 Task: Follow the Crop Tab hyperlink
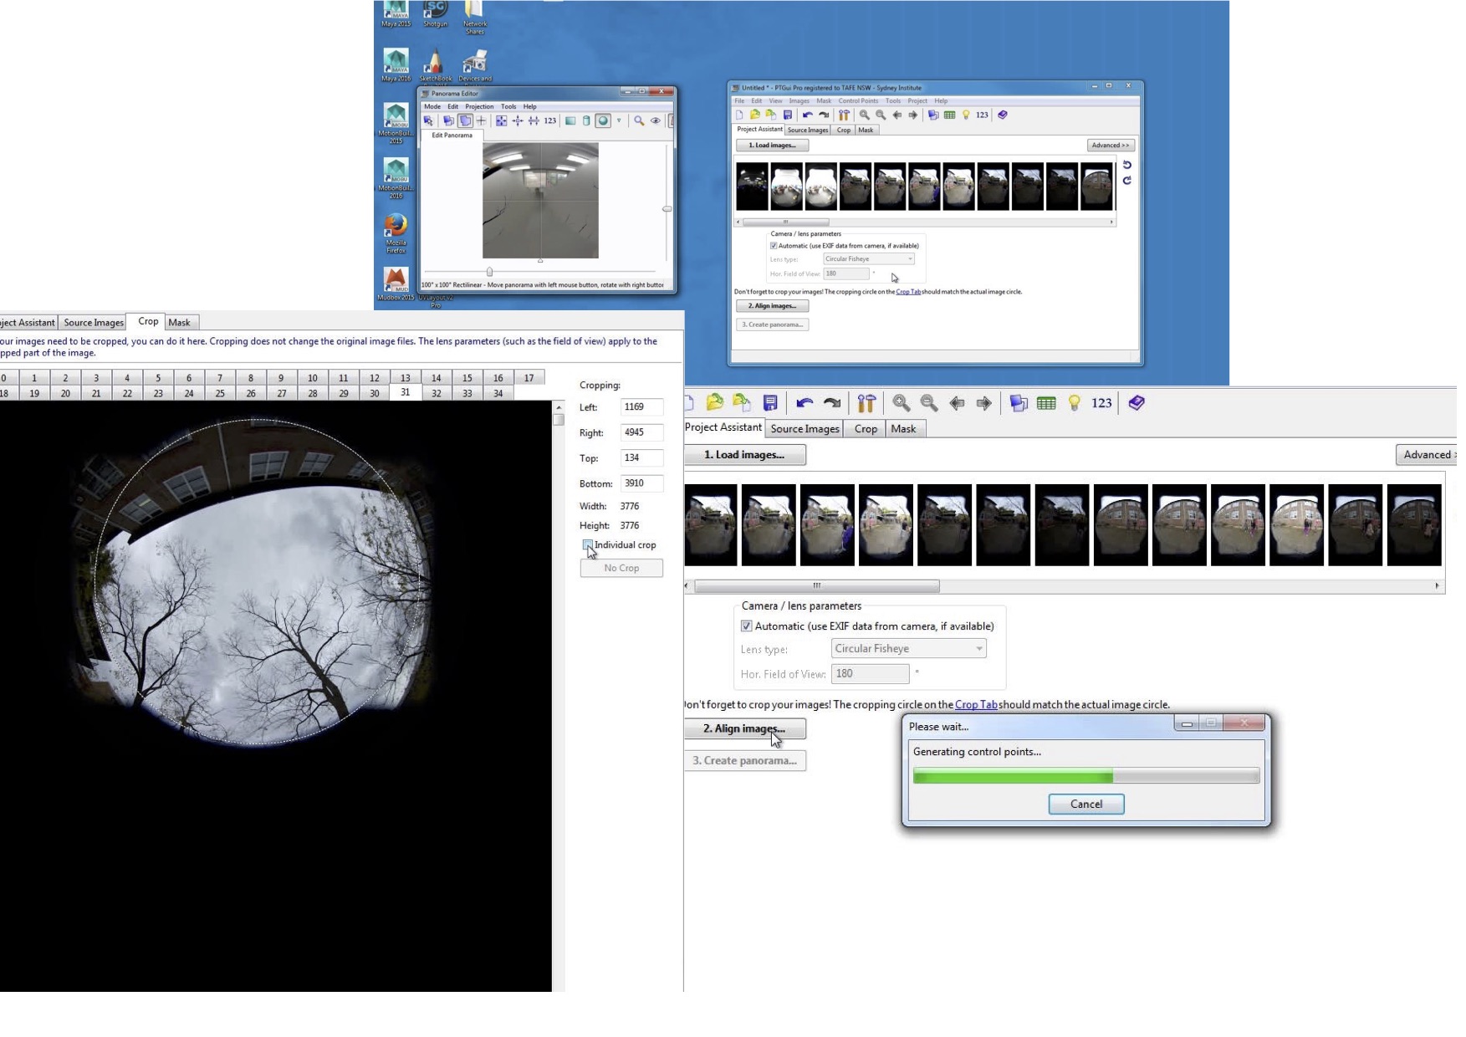976,705
